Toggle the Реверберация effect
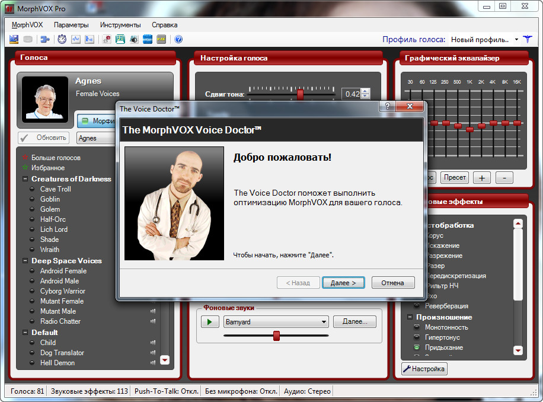This screenshot has height=402, width=543. [417, 306]
